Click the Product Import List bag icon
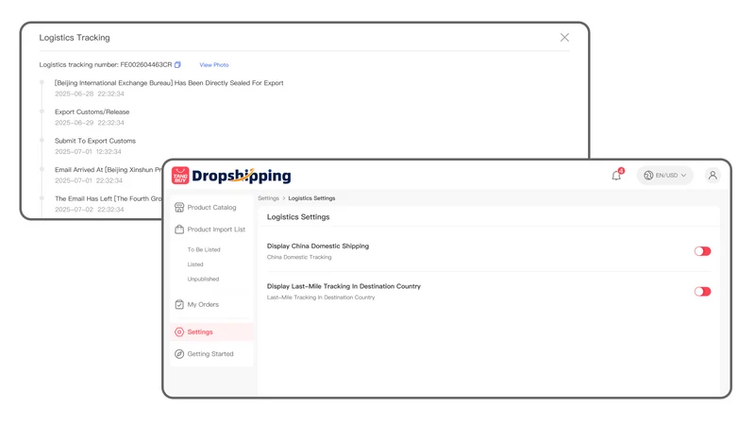 (179, 229)
